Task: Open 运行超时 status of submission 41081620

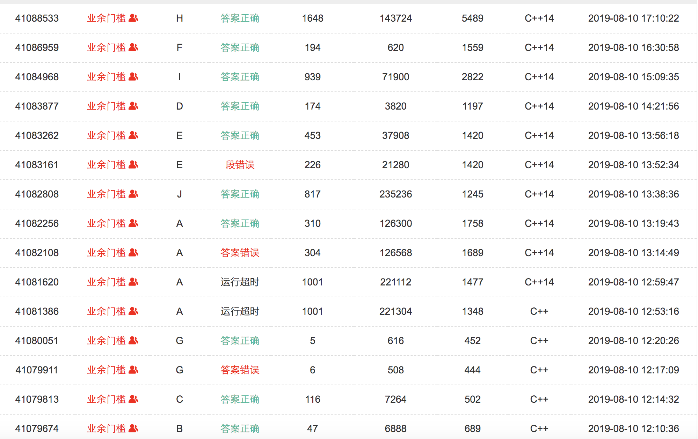Action: coord(240,282)
